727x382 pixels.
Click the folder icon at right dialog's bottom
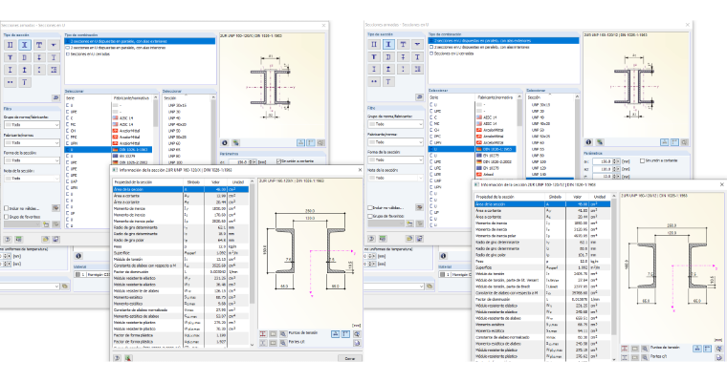409,239
